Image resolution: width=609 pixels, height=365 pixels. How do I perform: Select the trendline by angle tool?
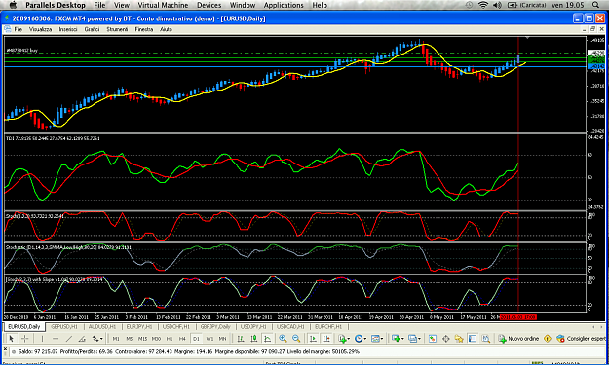[82, 339]
